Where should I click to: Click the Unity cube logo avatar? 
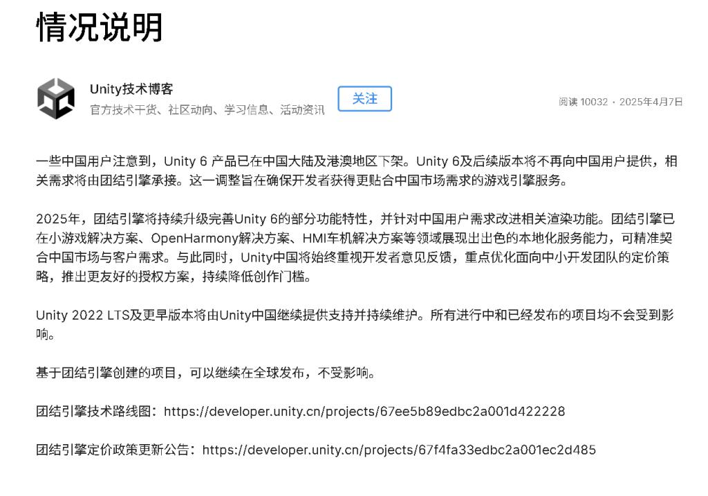(x=56, y=98)
